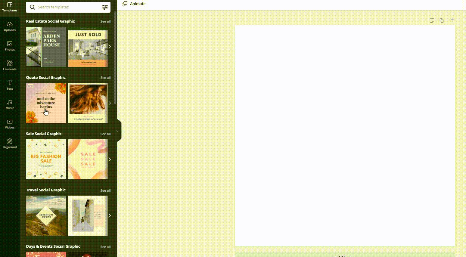Click the Add page bar below canvas
The height and width of the screenshot is (257, 466).
pos(345,255)
